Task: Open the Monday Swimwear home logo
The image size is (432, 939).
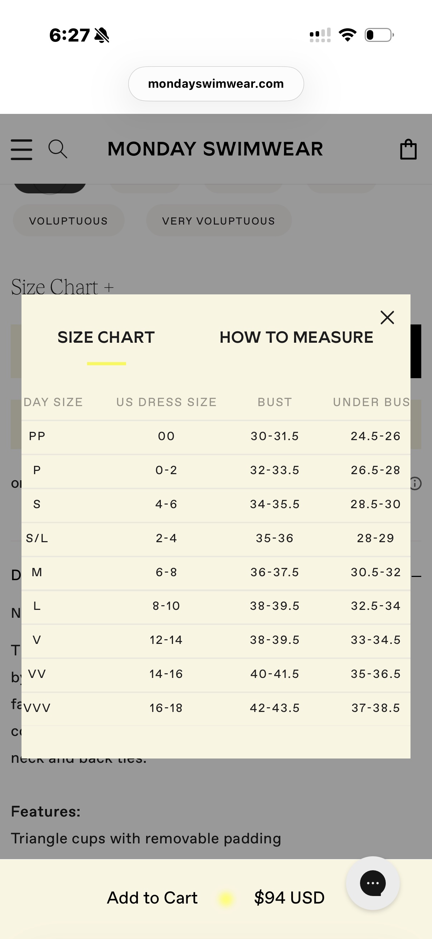Action: [x=215, y=149]
